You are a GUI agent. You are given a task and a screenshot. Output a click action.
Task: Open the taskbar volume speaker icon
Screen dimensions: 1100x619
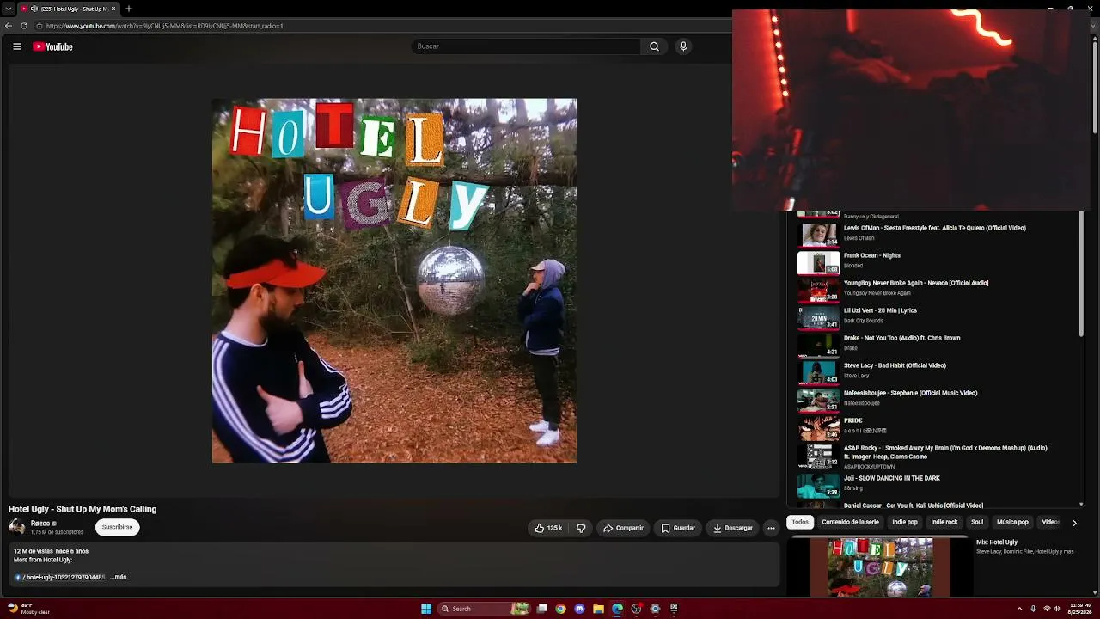(1059, 609)
